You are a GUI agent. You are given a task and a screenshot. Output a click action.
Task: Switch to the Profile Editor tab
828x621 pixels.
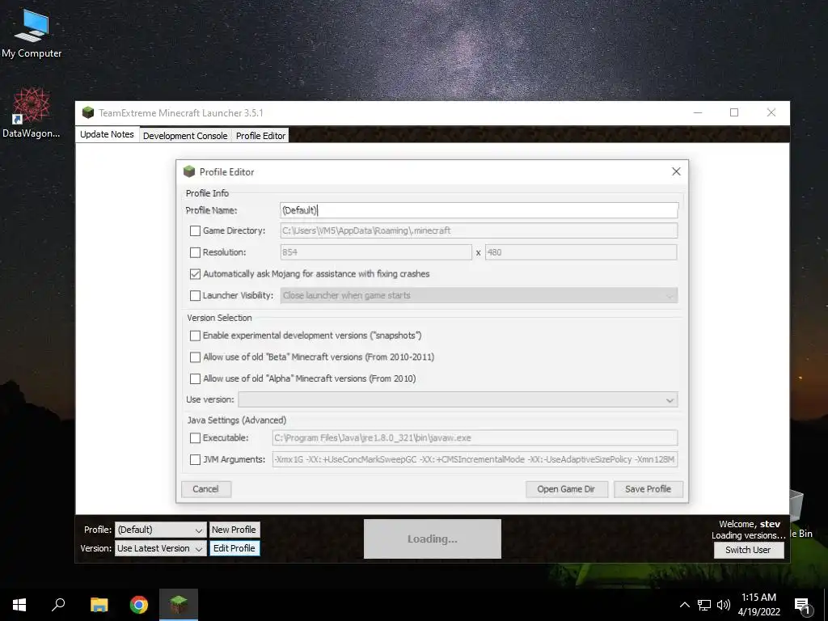261,136
